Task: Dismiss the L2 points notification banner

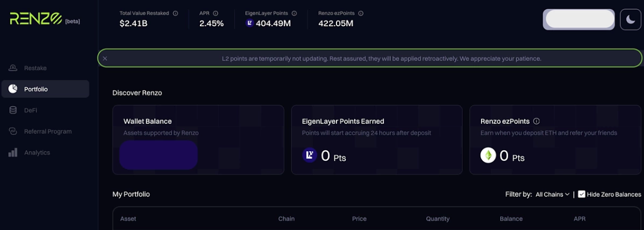Action: [105, 58]
